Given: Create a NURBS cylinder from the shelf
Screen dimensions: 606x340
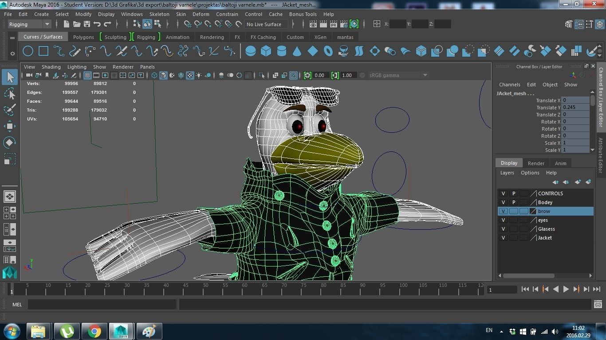Looking at the screenshot, I should 281,51.
